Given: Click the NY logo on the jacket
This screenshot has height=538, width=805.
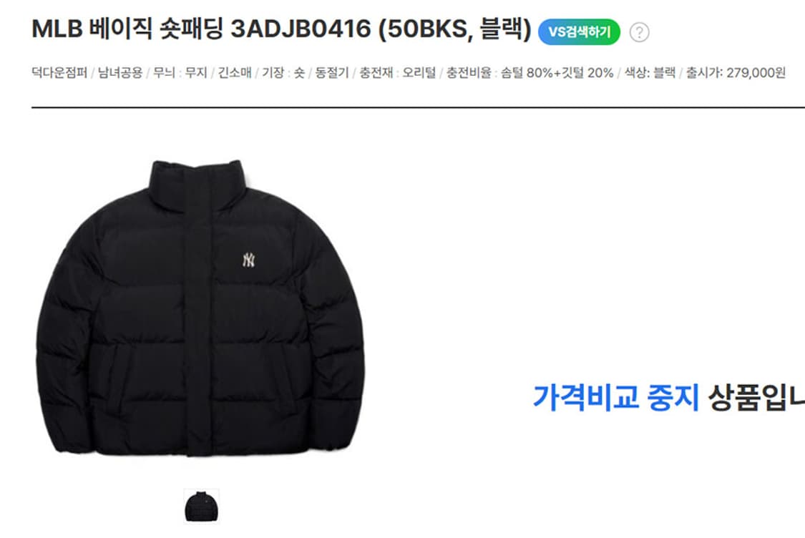Looking at the screenshot, I should [x=248, y=260].
